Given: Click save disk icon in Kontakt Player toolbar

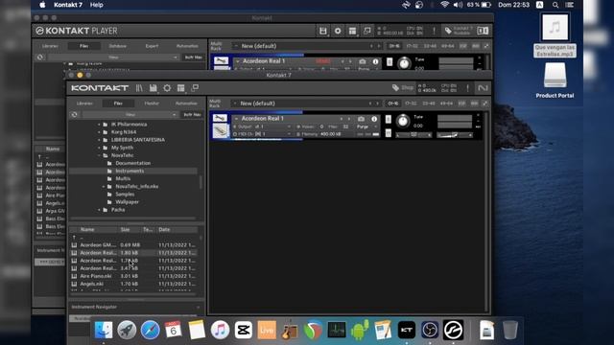Looking at the screenshot, I should click(x=322, y=31).
